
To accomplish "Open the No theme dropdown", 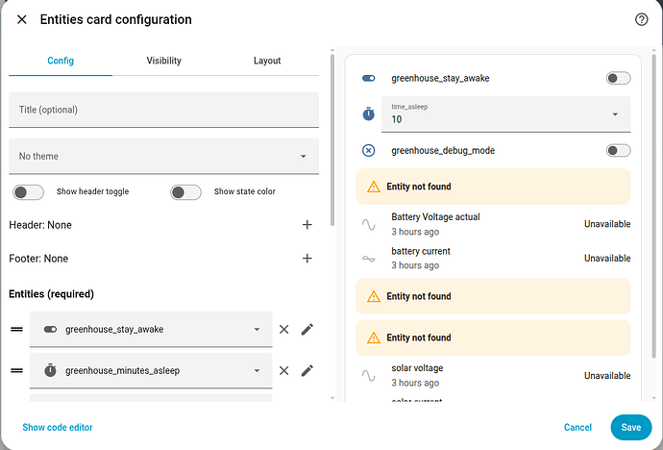I will pyautogui.click(x=163, y=156).
